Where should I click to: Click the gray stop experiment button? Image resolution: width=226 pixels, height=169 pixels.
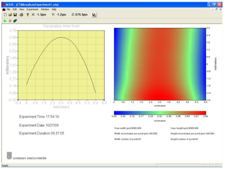coord(10,21)
